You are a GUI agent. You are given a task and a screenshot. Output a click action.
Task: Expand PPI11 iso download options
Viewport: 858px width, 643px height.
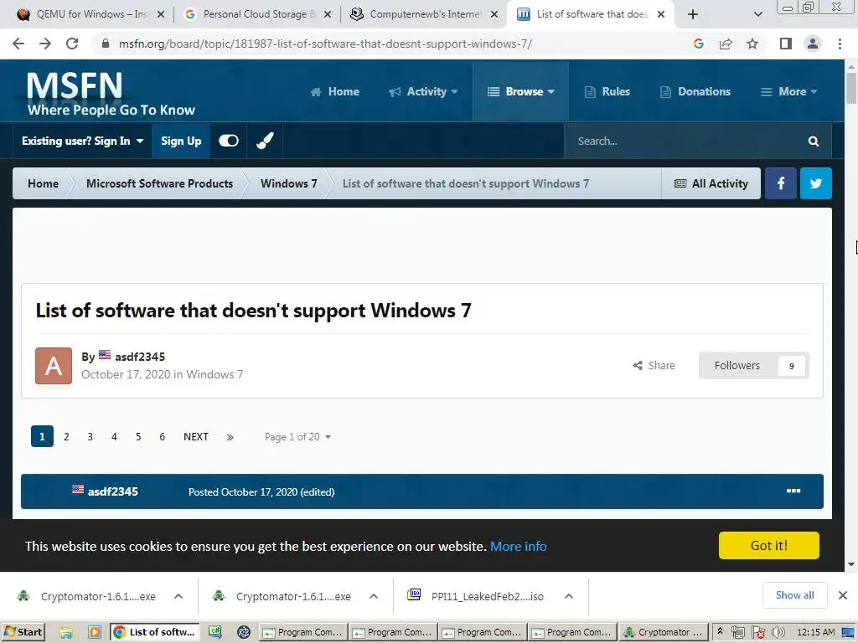569,596
